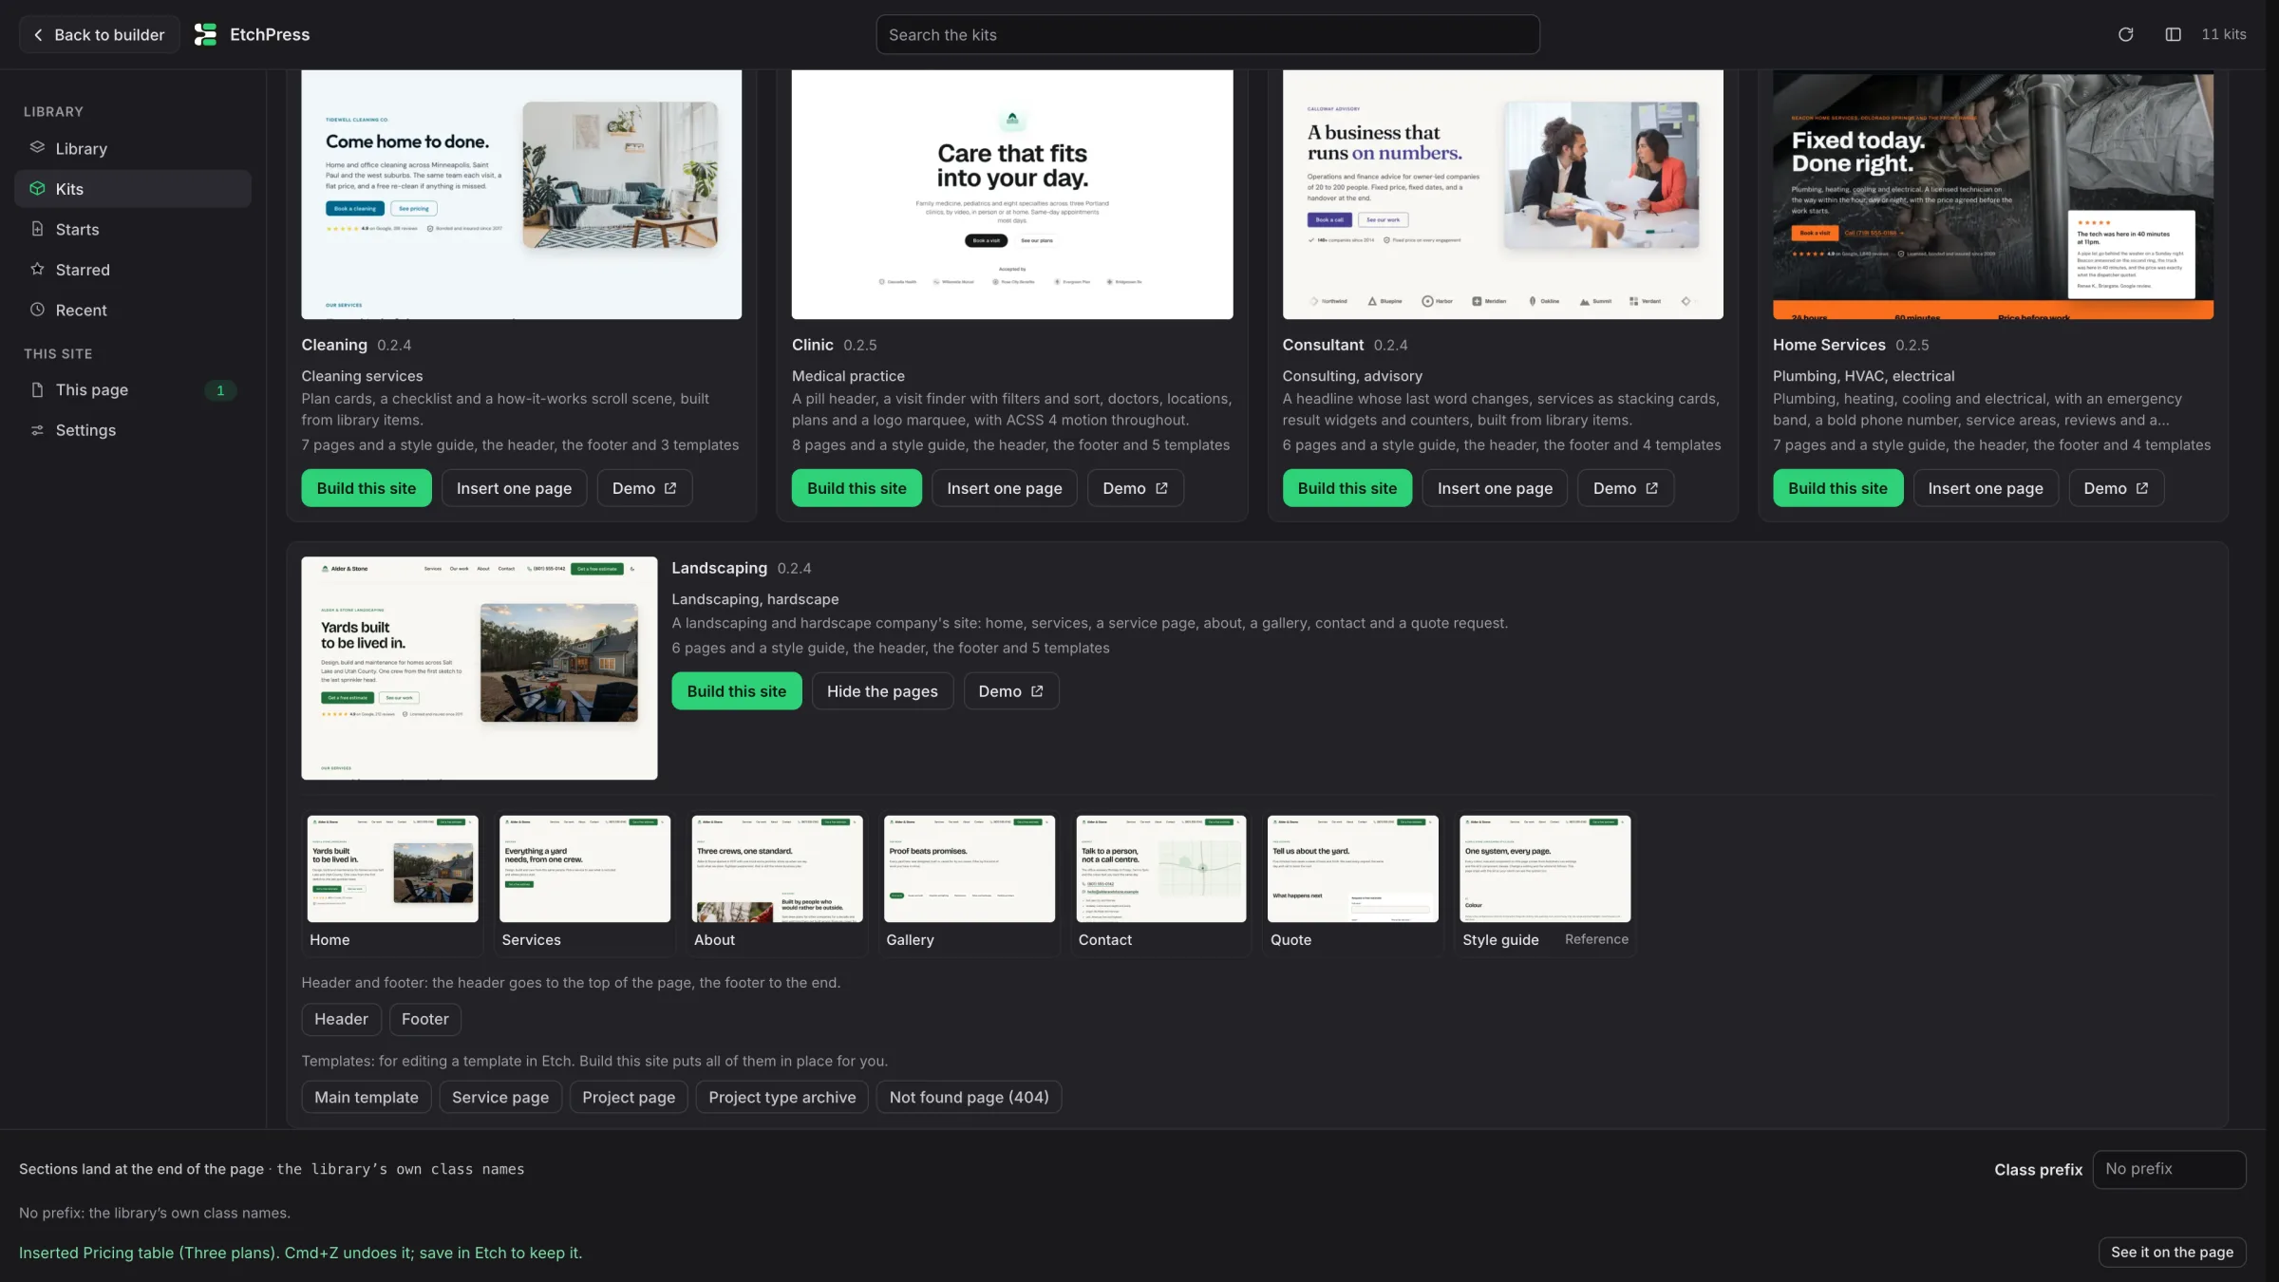Screen dimensions: 2279x1282
Task: Go to Starred items
Action: pos(133,270)
